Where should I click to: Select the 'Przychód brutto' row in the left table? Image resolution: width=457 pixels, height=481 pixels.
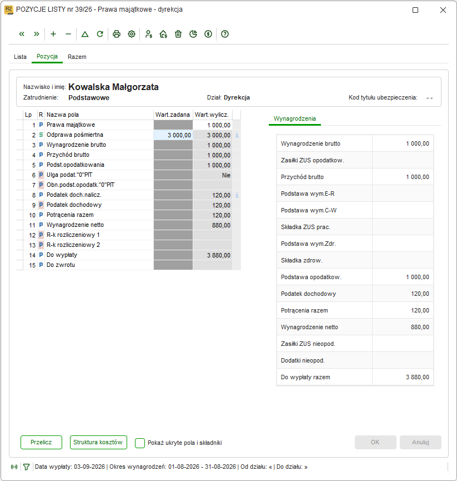coord(127,155)
